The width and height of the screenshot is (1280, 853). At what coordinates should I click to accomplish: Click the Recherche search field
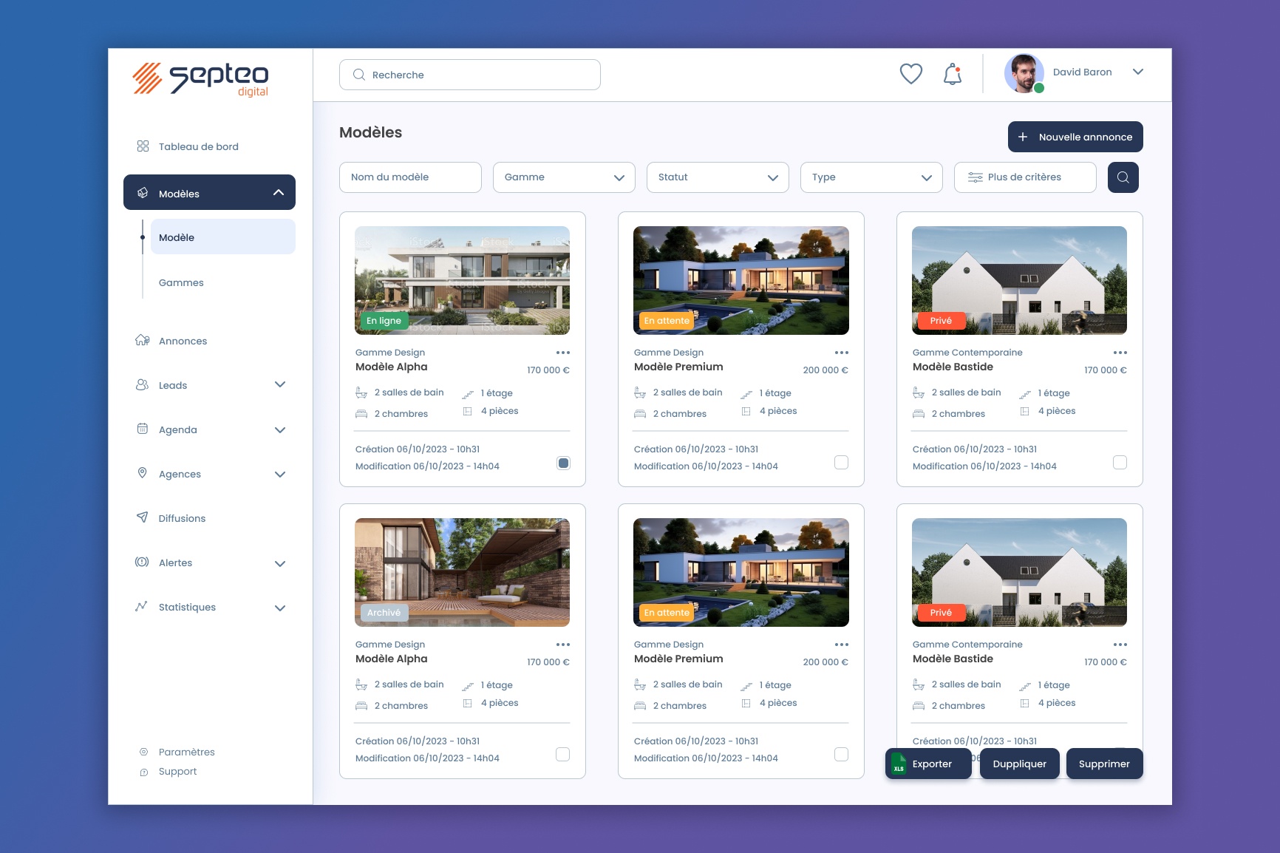pos(470,75)
